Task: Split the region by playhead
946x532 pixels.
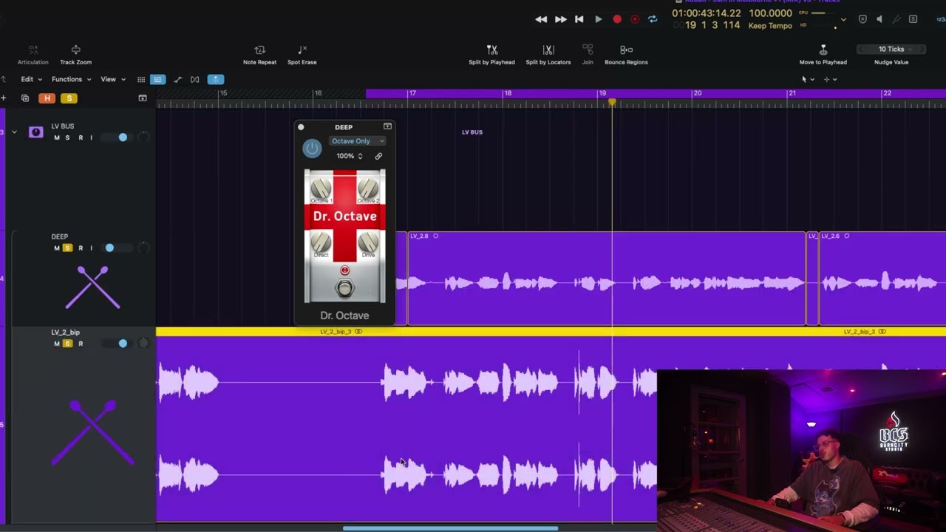Action: point(491,50)
